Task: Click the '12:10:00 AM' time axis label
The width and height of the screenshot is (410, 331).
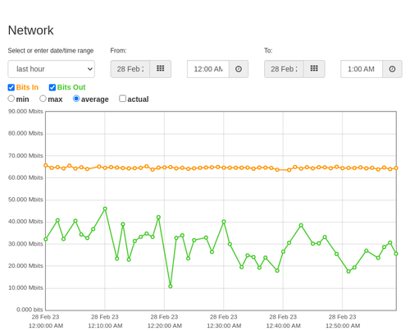Action: click(x=105, y=326)
